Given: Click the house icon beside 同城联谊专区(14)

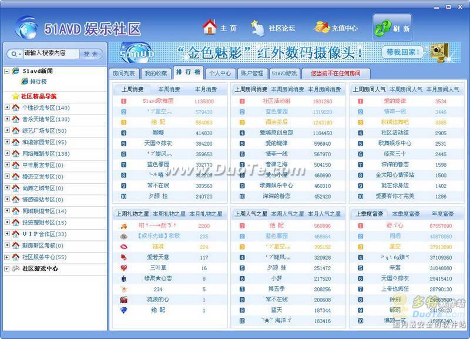Looking at the screenshot, I should [16, 211].
